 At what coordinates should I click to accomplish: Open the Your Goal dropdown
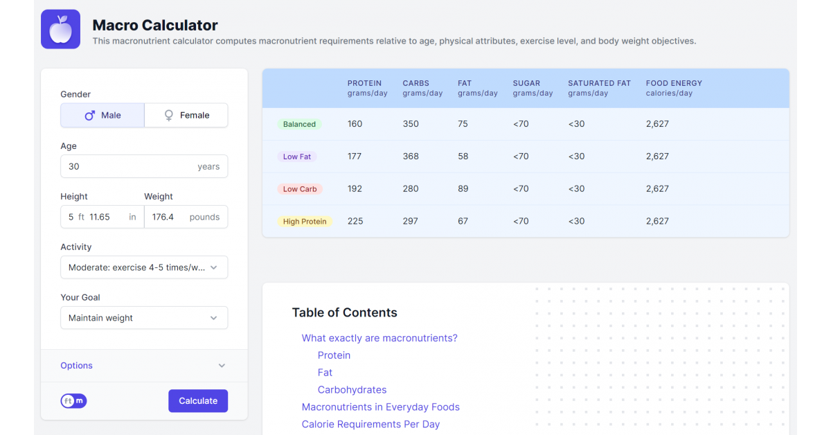click(144, 318)
